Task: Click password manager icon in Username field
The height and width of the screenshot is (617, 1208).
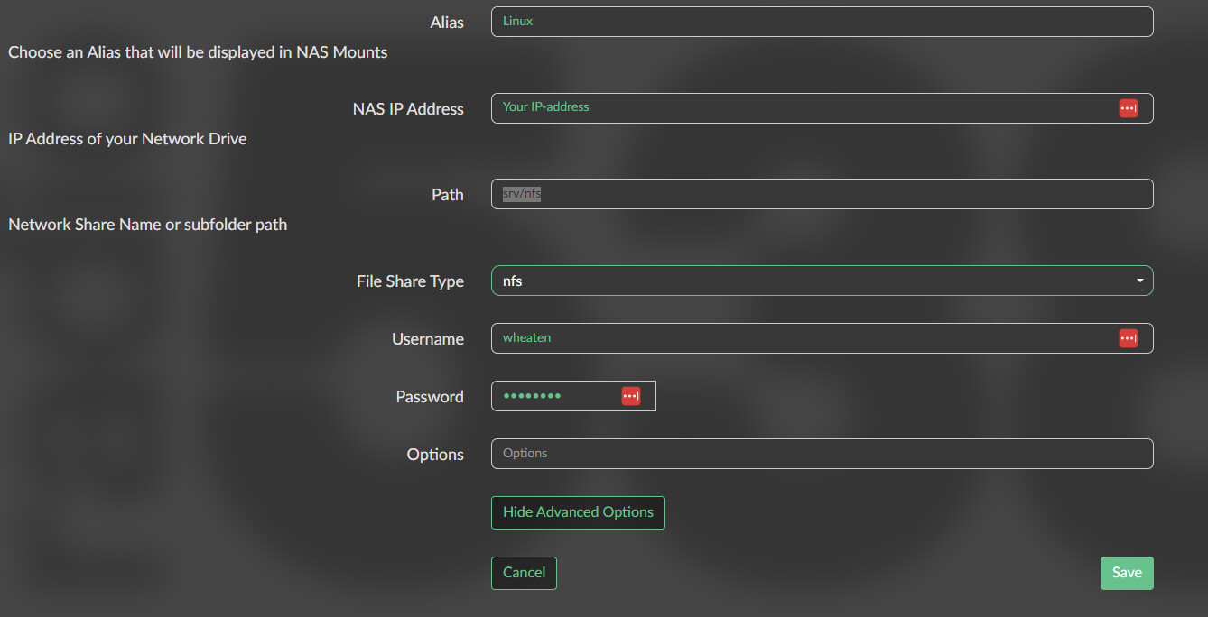Action: click(x=1128, y=338)
